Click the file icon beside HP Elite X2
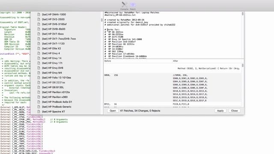 click(39, 48)
